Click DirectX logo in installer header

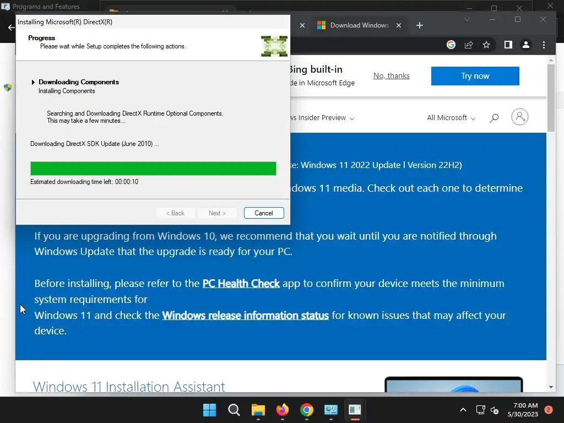(x=274, y=46)
